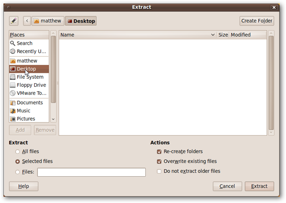Click the VMware Tools disc icon
This screenshot has height=203, width=286.
click(x=13, y=93)
